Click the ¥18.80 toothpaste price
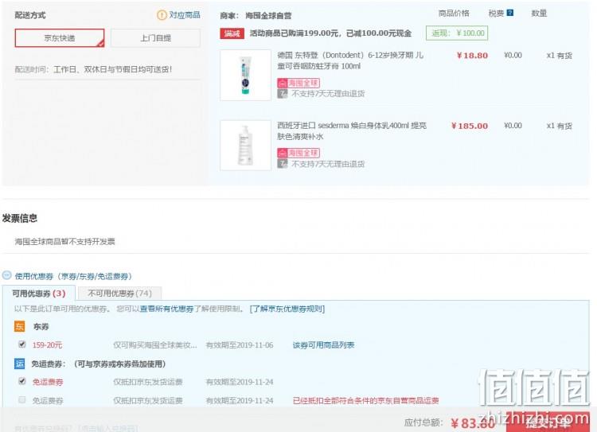 [x=472, y=56]
